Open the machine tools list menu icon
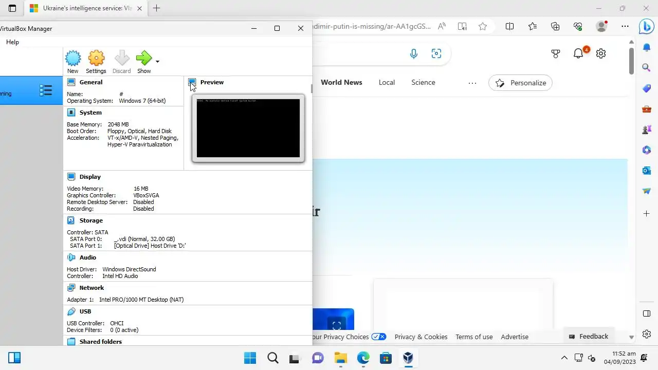The height and width of the screenshot is (370, 658). click(46, 90)
